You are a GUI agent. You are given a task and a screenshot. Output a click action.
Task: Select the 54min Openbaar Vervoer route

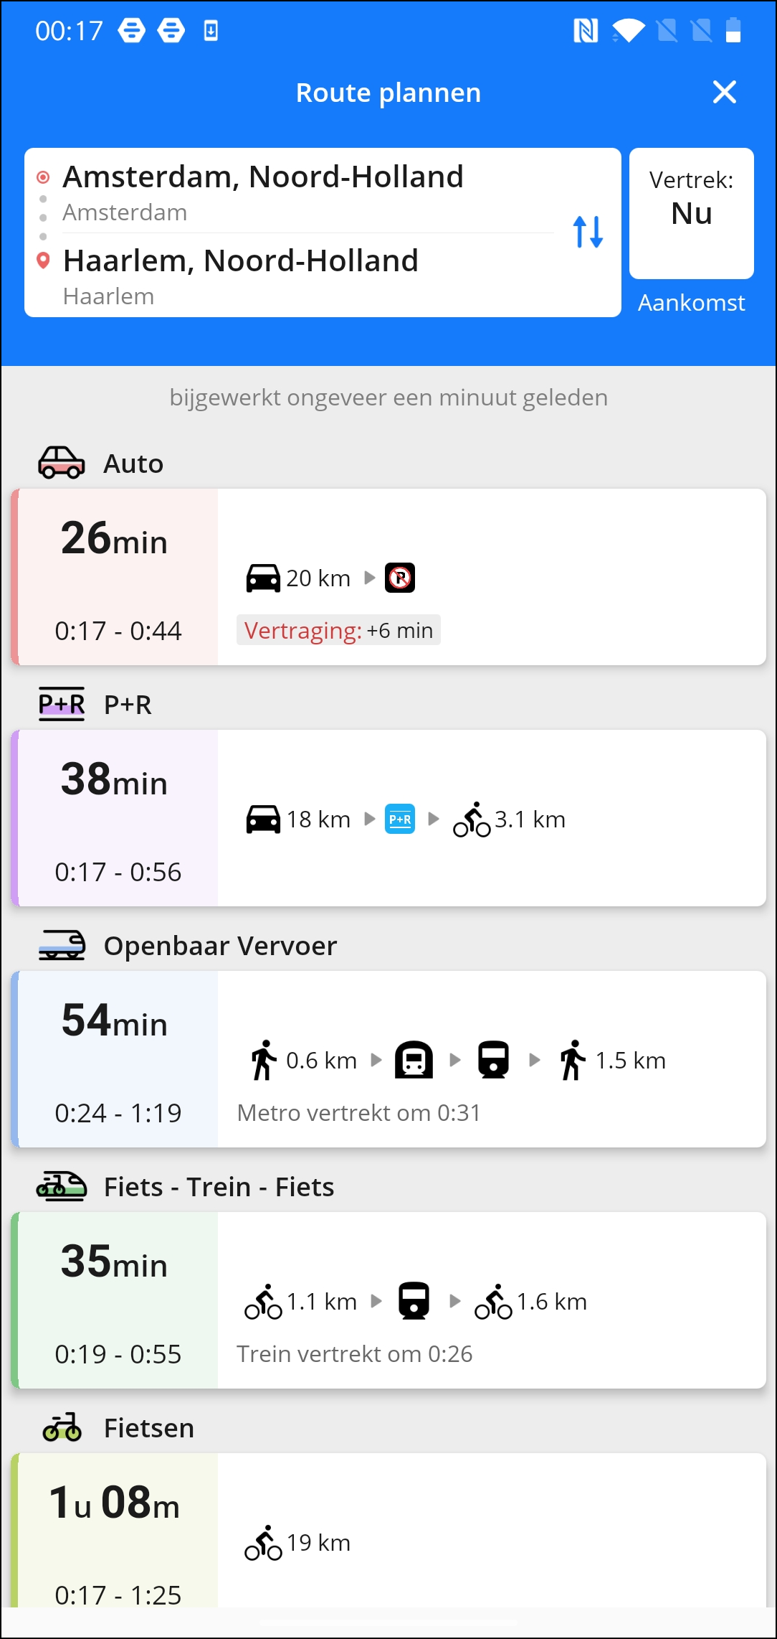(388, 1059)
